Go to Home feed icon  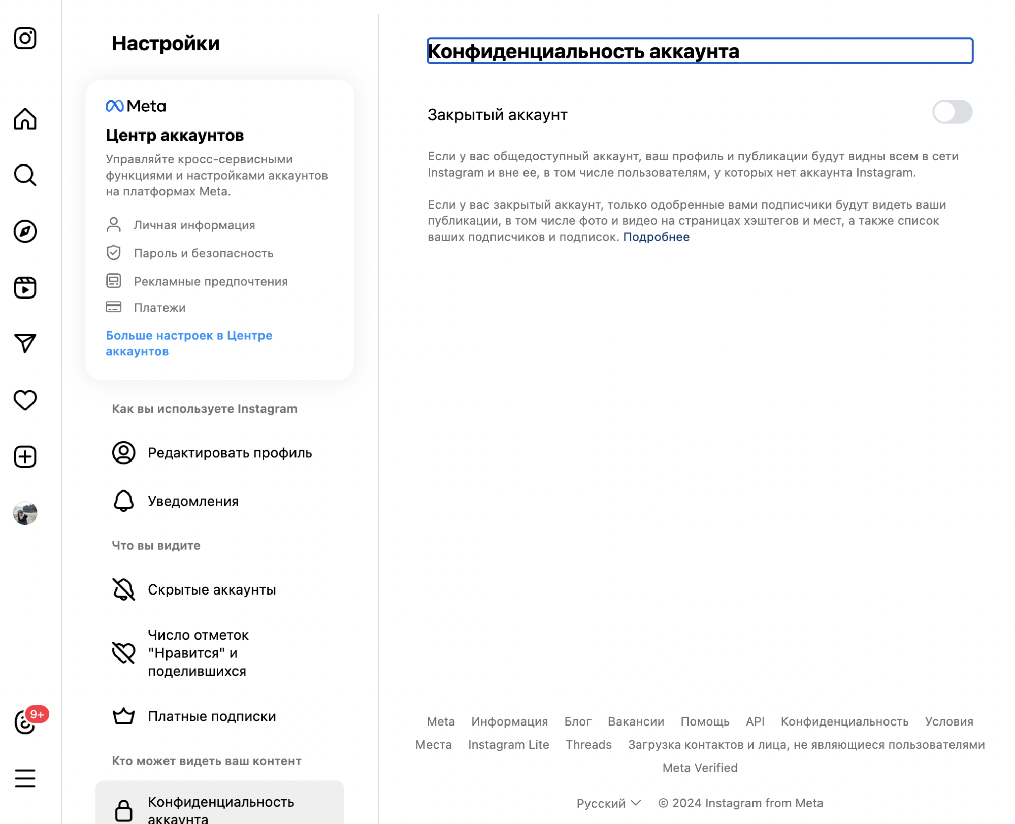(25, 119)
